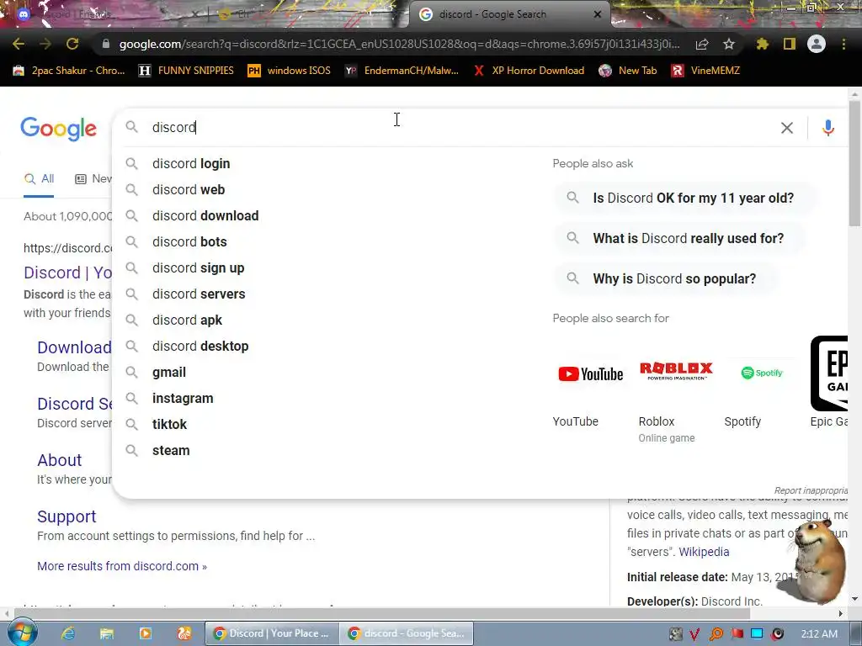Switch to the All results tab
This screenshot has height=646, width=862.
(39, 178)
